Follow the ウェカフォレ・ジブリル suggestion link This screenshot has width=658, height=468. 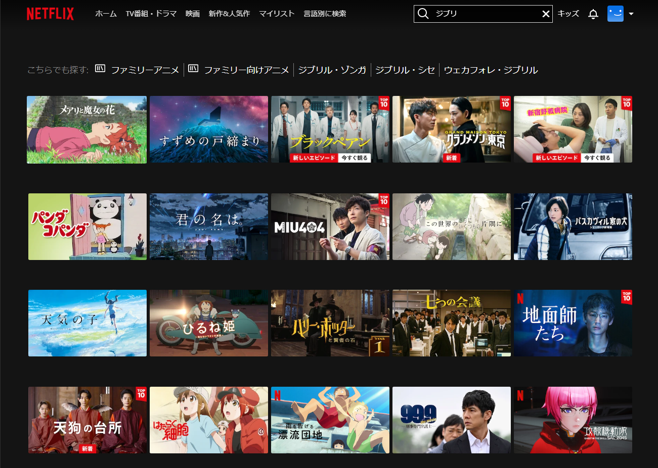click(491, 70)
